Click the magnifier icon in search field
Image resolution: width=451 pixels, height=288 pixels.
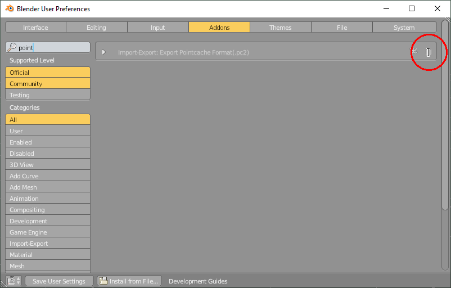coord(12,47)
